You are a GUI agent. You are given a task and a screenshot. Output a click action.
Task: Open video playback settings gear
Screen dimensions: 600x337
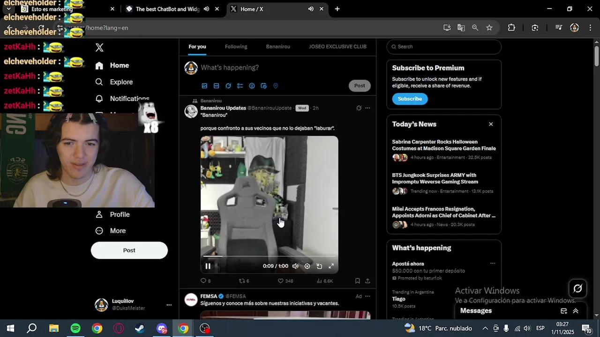coord(307,266)
